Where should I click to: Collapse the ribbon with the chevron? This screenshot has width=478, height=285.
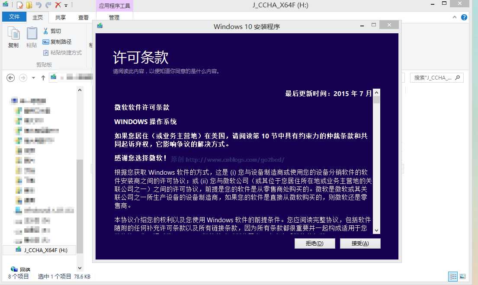click(x=455, y=17)
